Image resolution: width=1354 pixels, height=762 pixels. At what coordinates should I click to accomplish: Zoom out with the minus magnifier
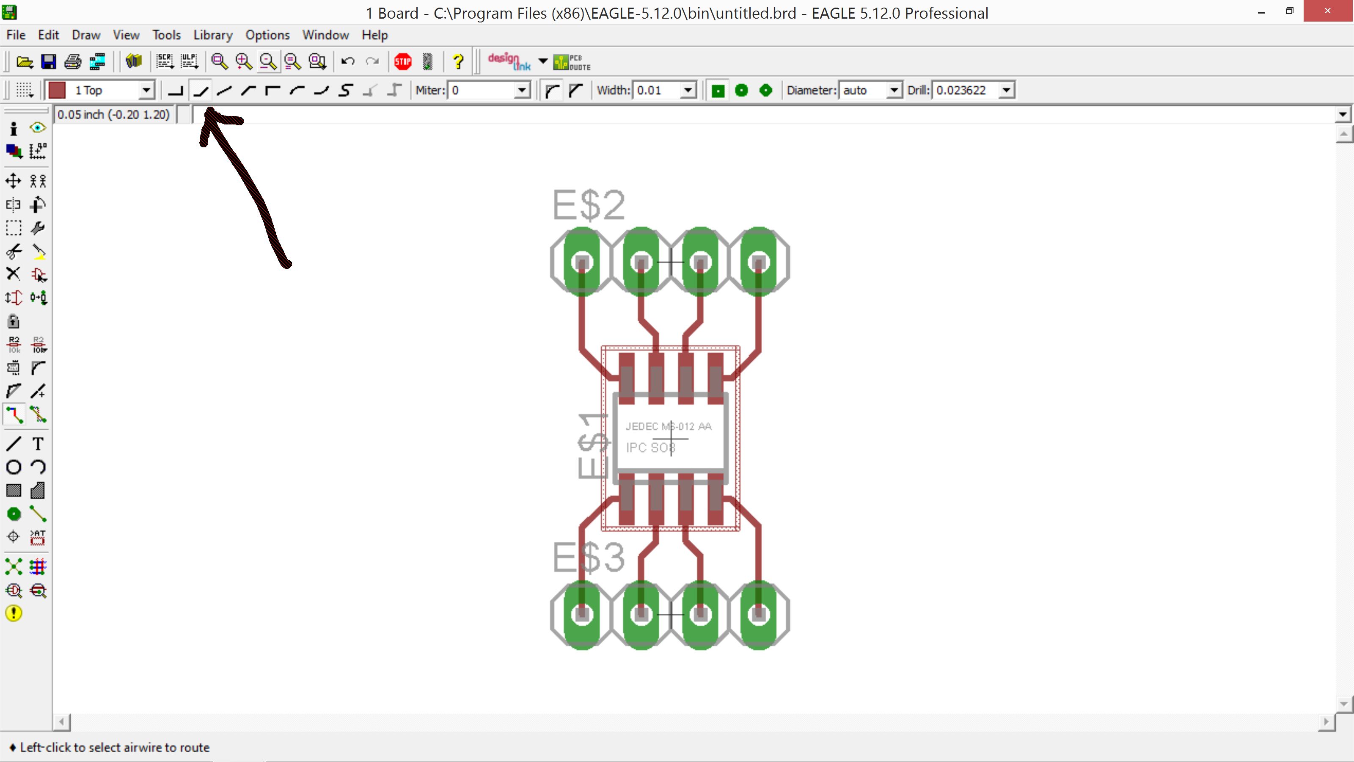[269, 62]
